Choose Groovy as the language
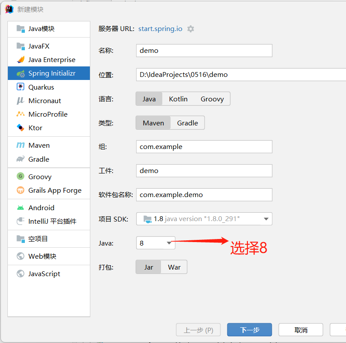 coord(212,99)
